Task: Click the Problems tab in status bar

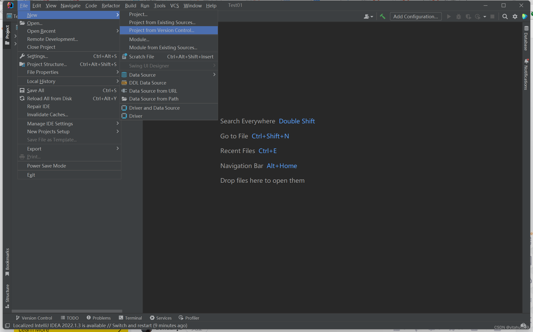Action: coord(101,318)
